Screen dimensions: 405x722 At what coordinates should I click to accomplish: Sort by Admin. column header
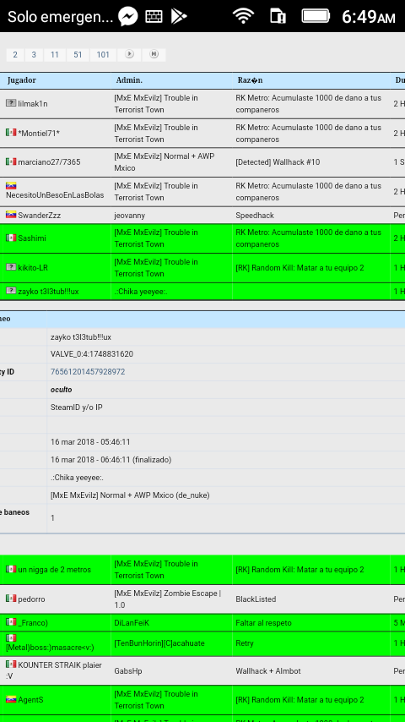[x=129, y=80]
